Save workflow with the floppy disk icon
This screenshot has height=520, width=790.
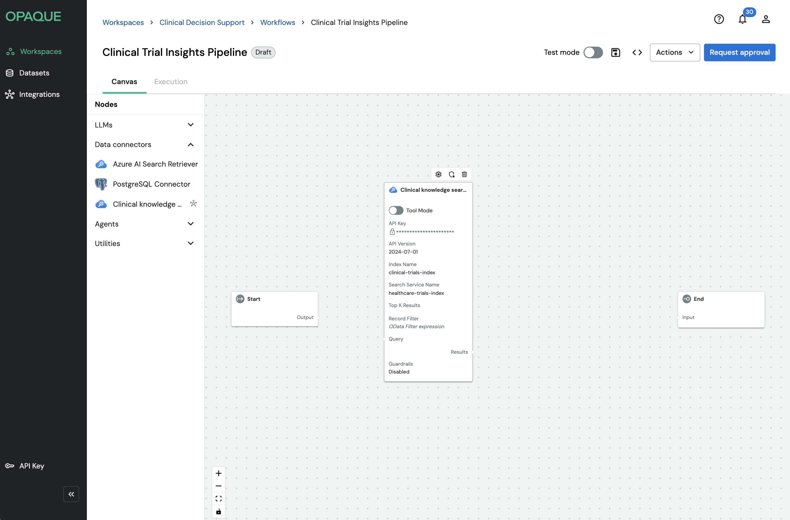[x=615, y=52]
